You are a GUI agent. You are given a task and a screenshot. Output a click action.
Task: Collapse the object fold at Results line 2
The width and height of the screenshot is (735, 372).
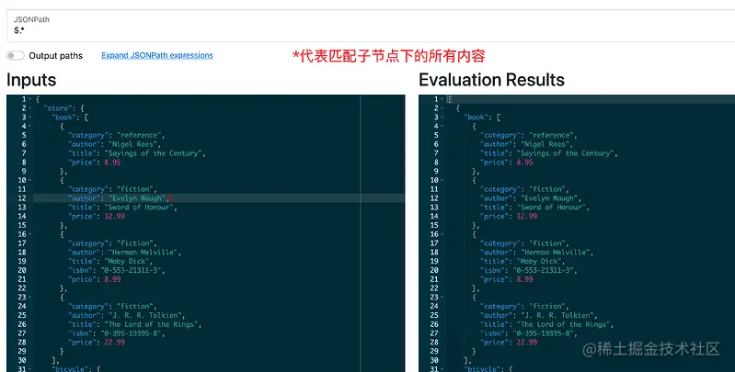click(x=442, y=108)
